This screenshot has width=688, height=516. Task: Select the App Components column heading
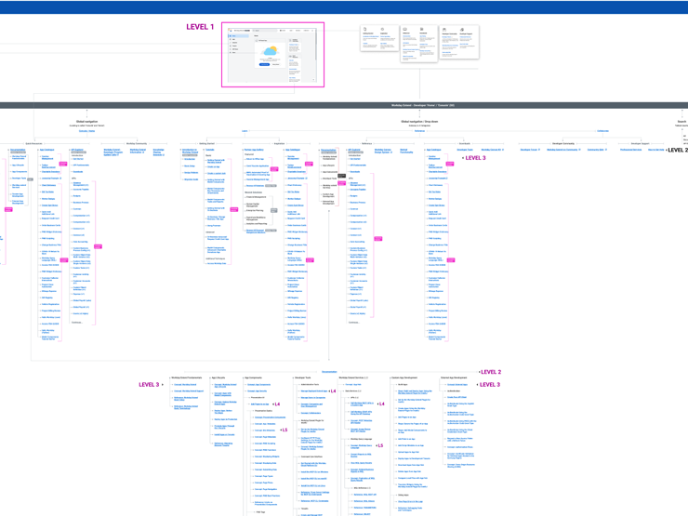tap(253, 377)
